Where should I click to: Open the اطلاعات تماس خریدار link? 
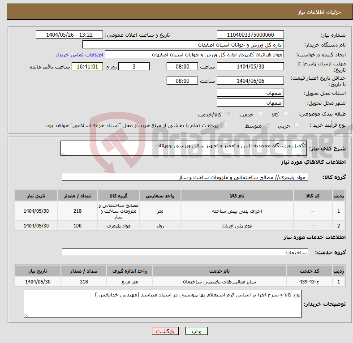click(x=79, y=55)
